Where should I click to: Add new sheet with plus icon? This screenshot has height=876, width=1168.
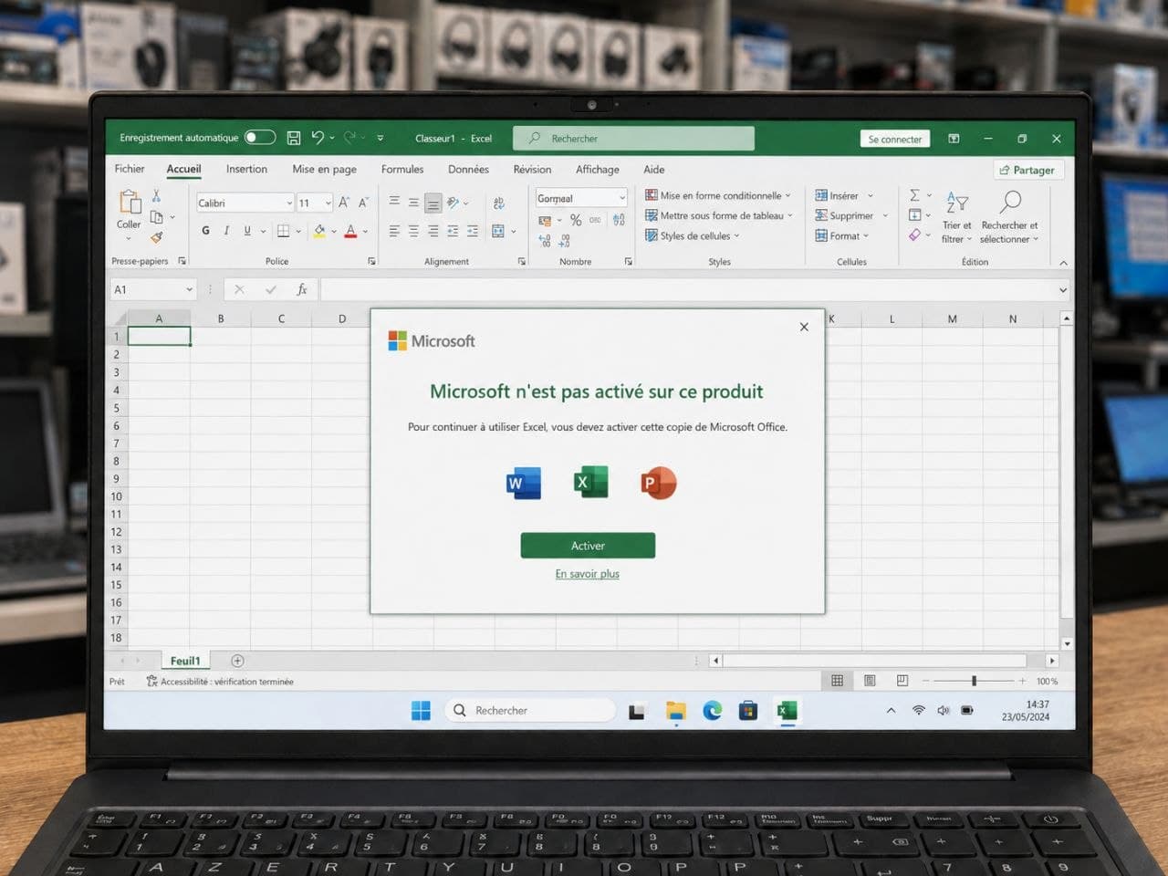(x=237, y=661)
